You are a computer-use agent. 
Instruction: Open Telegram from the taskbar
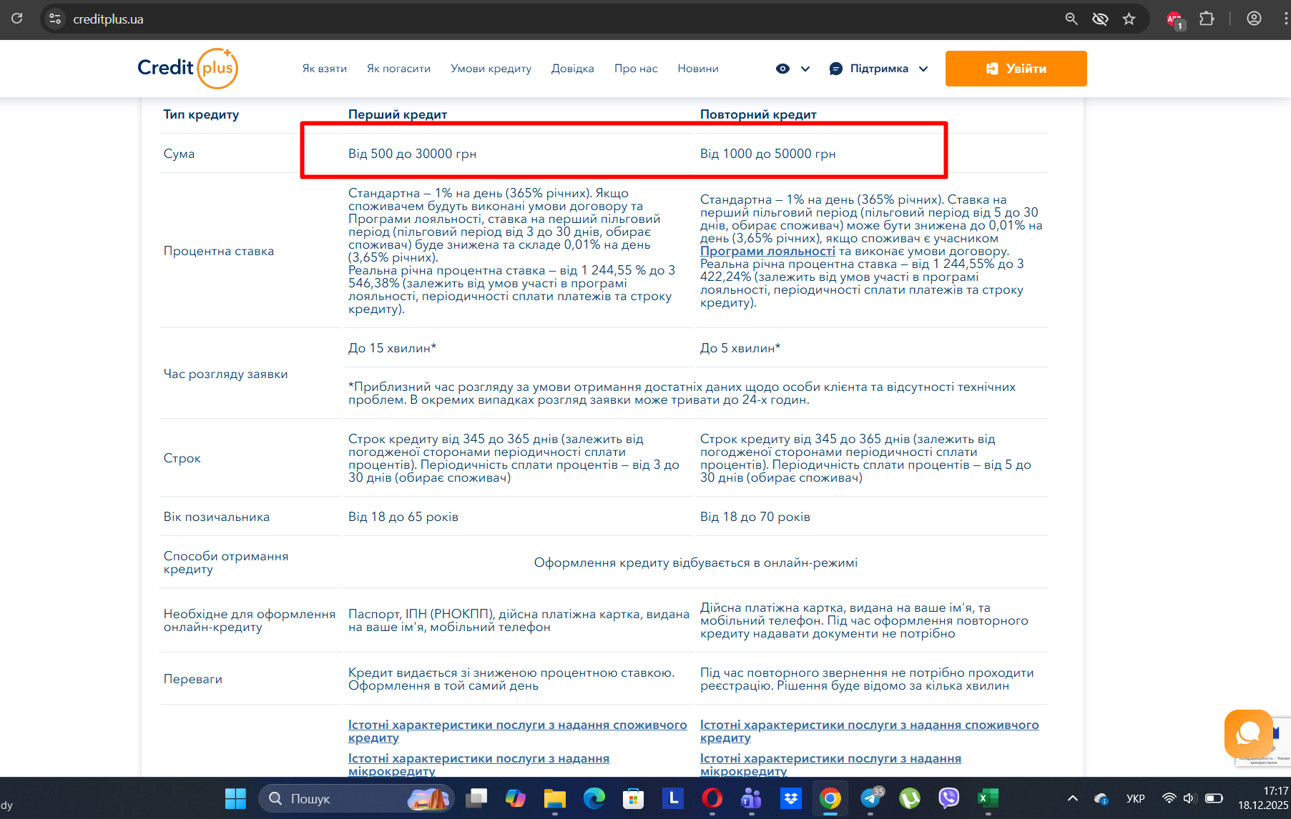pos(871,798)
